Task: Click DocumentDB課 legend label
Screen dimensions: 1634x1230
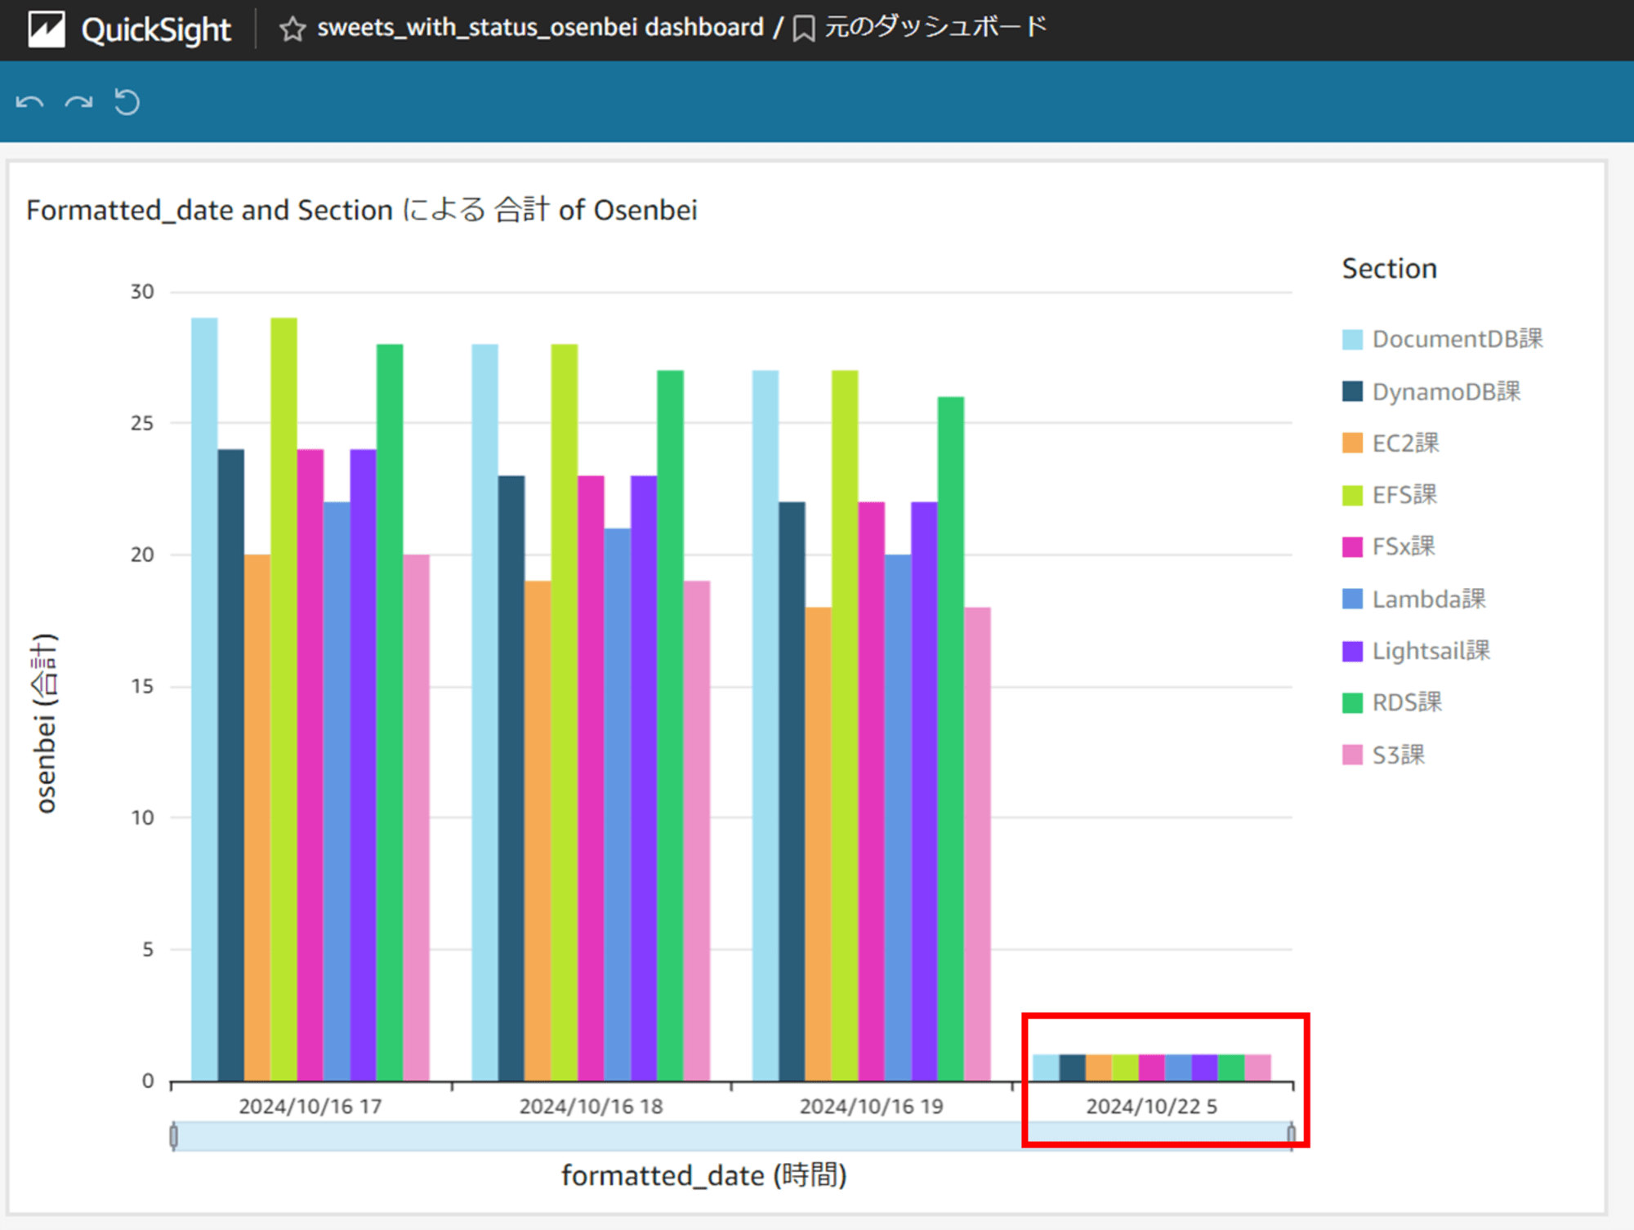Action: pyautogui.click(x=1458, y=339)
